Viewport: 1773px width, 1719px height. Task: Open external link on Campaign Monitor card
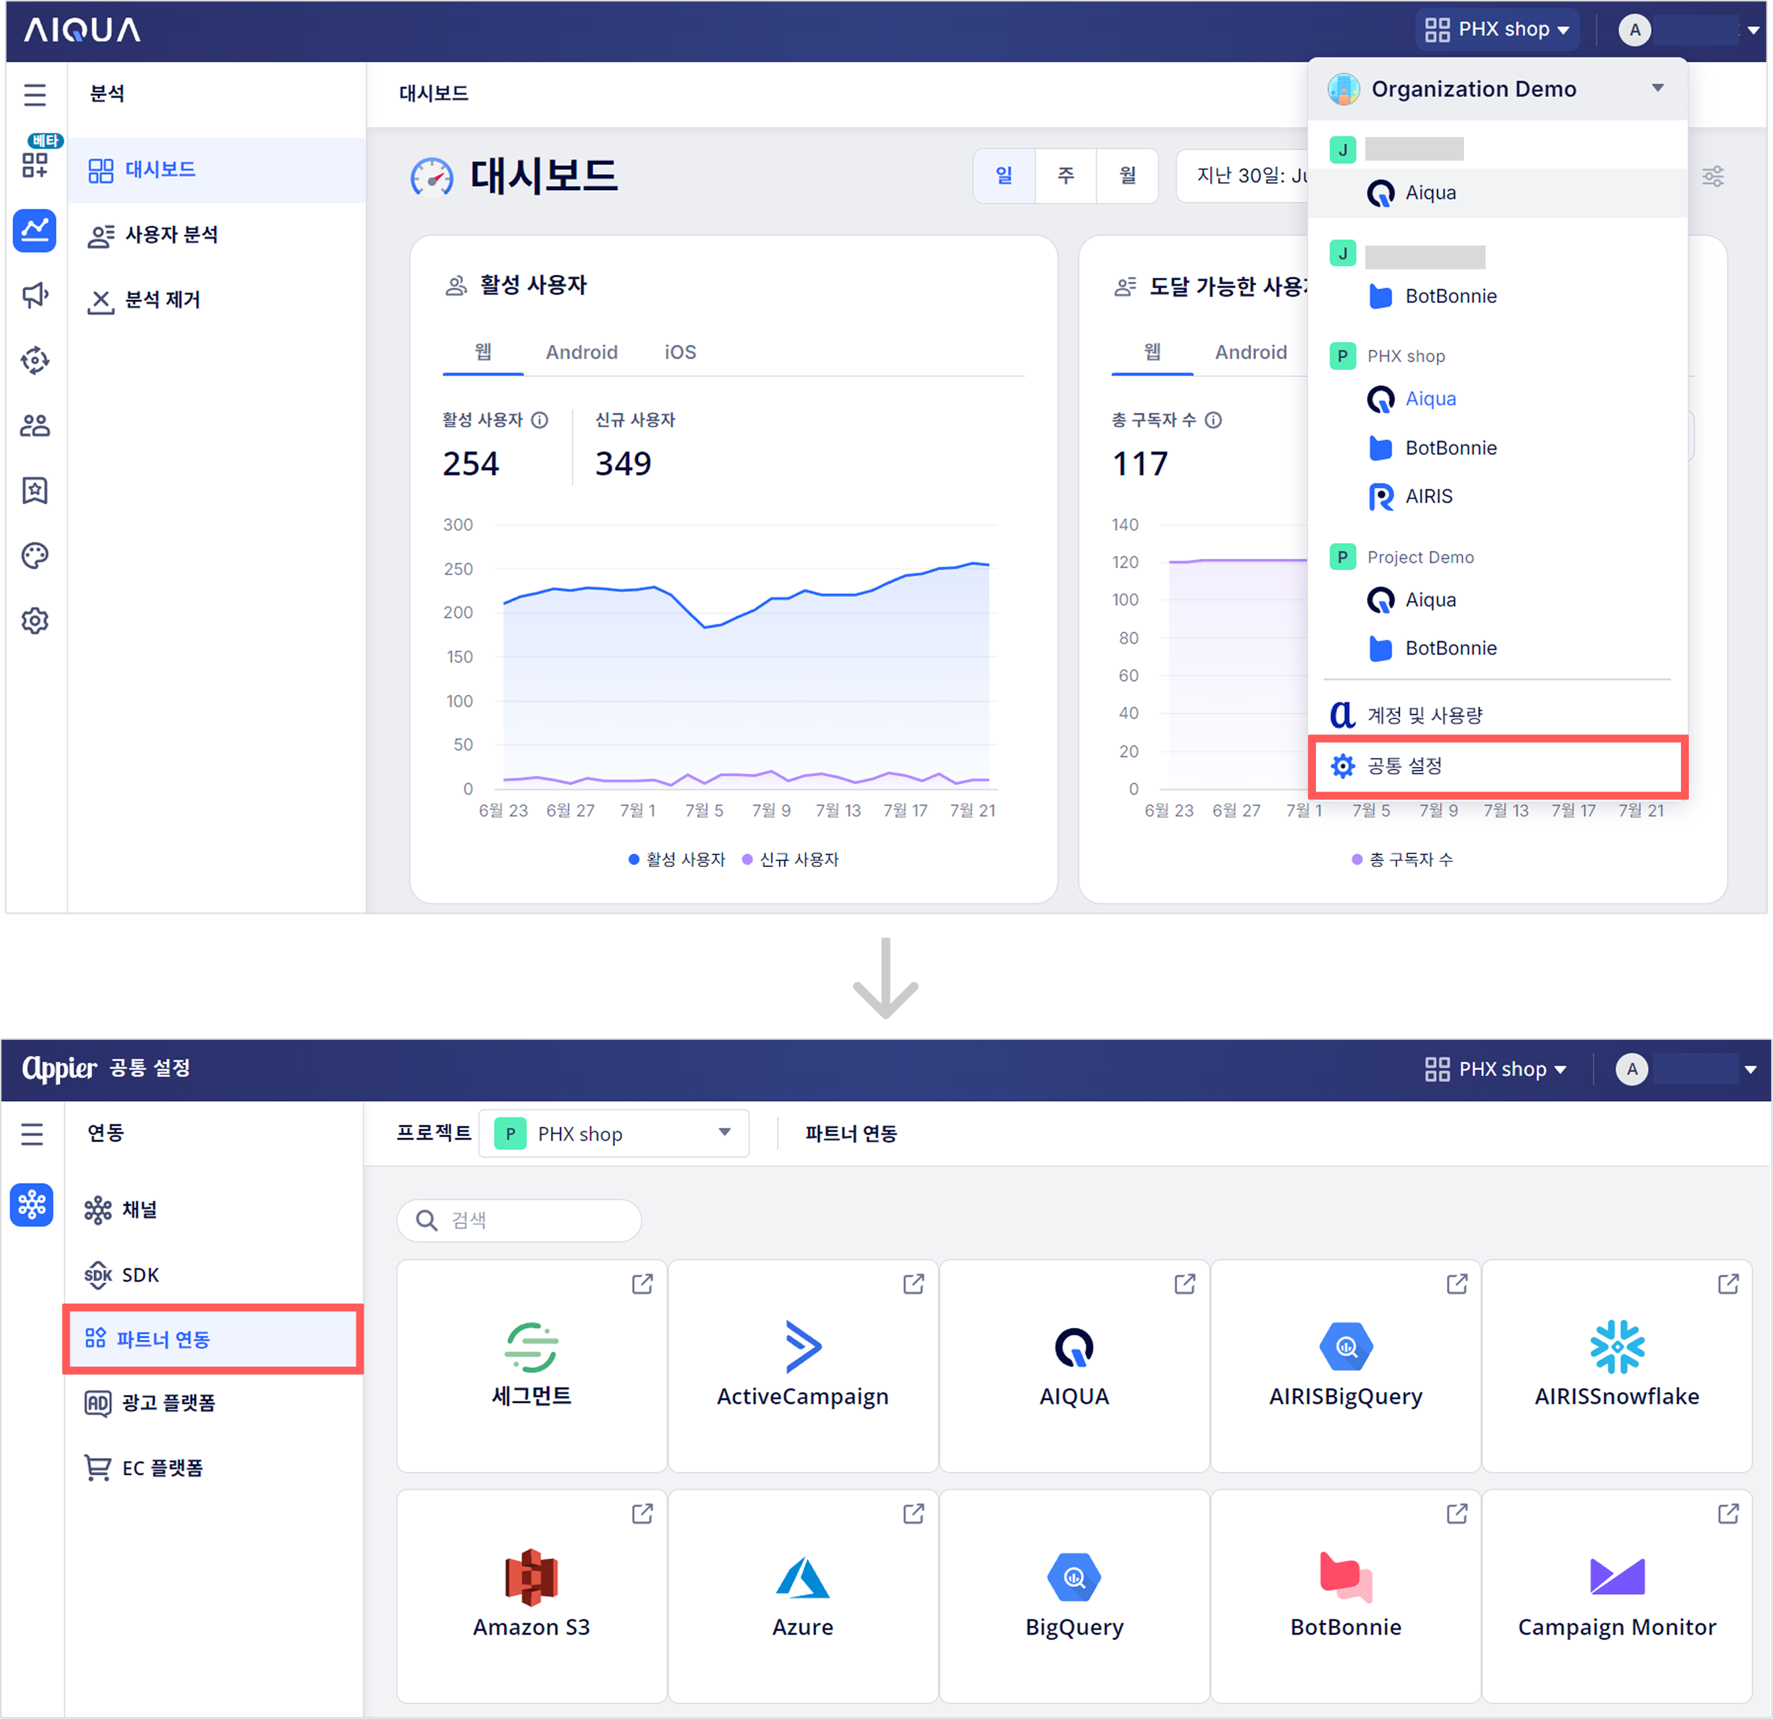(1728, 1513)
